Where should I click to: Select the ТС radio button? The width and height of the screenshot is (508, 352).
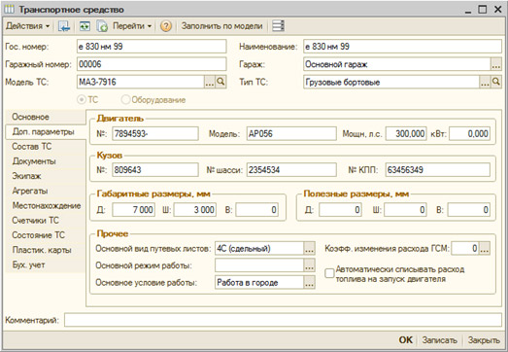click(82, 99)
